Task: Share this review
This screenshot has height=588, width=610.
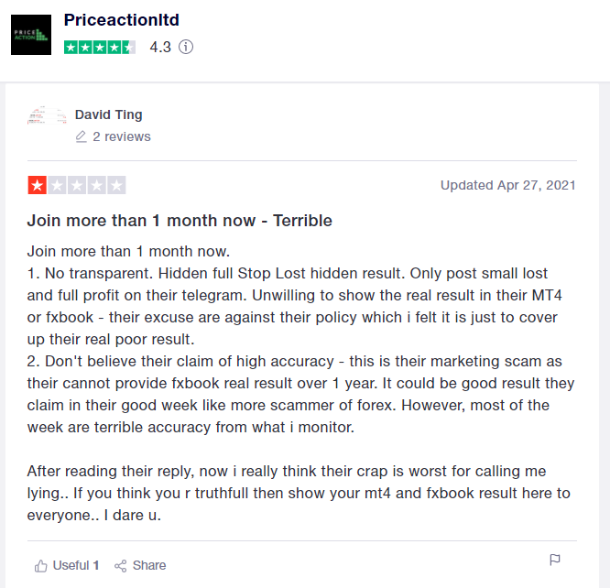Action: [x=140, y=565]
